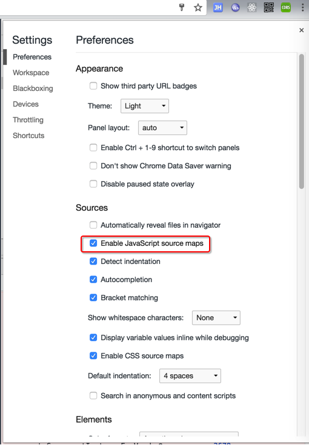Viewport: 309px width, 445px height.
Task: Uncheck the Detect indentation option
Action: click(x=93, y=262)
